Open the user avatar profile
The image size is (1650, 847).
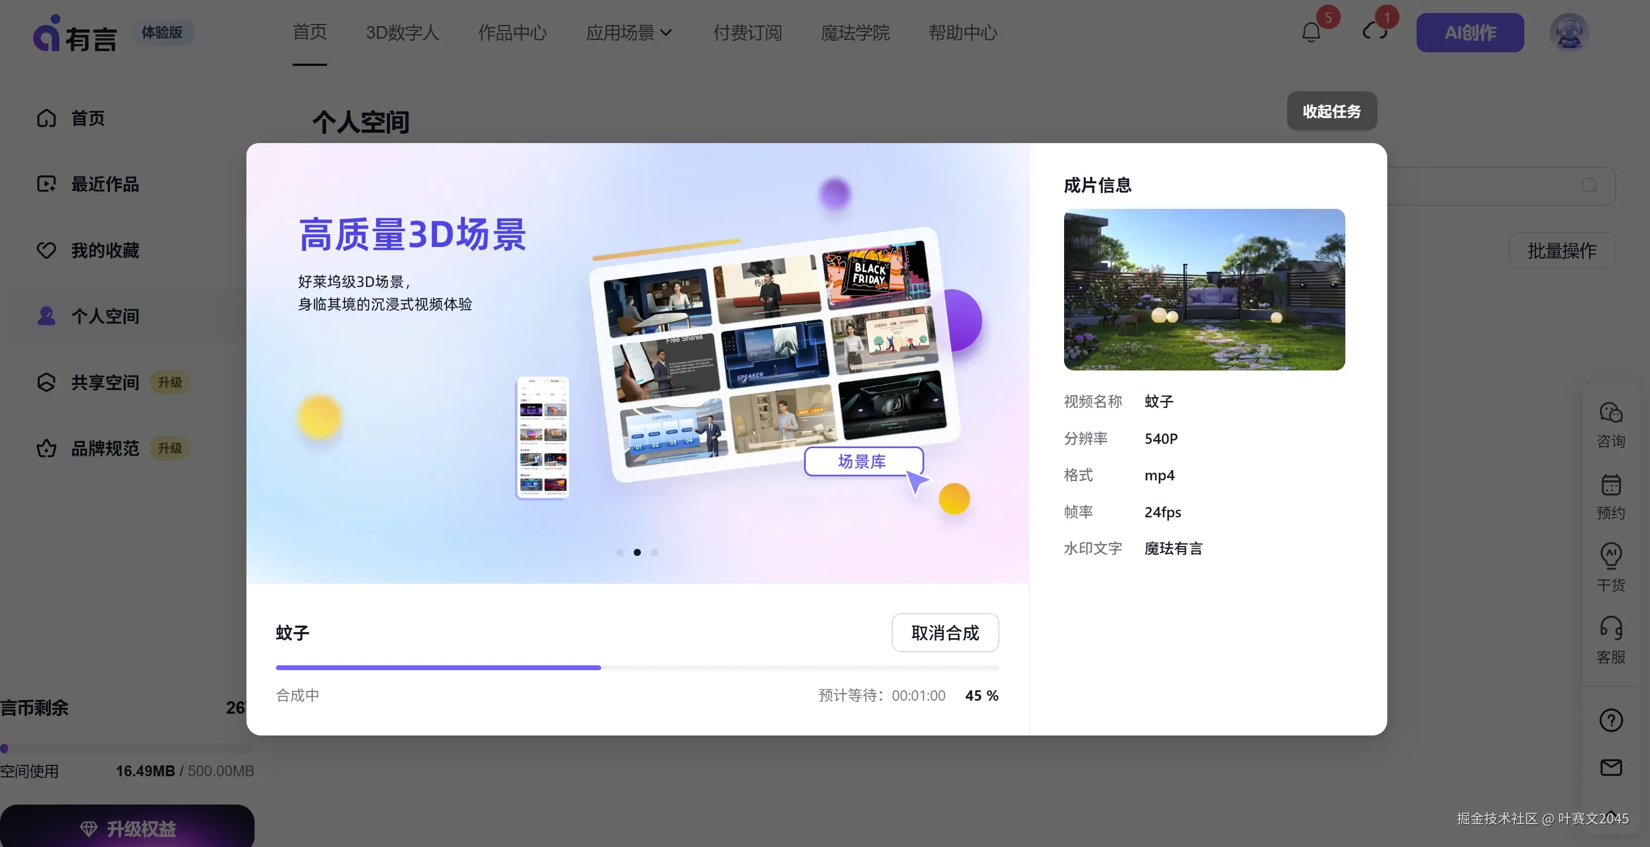[x=1568, y=32]
